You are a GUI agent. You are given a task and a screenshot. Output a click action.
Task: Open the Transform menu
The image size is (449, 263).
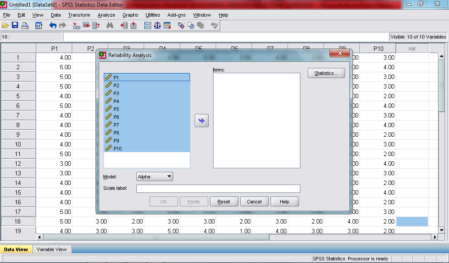pyautogui.click(x=79, y=15)
